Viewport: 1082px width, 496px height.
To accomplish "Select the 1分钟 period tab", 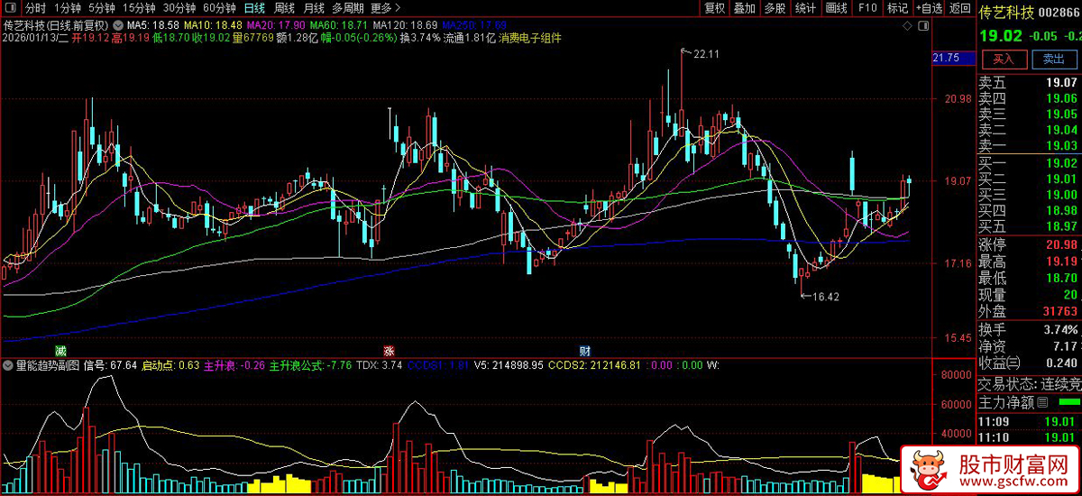I will coord(68,8).
